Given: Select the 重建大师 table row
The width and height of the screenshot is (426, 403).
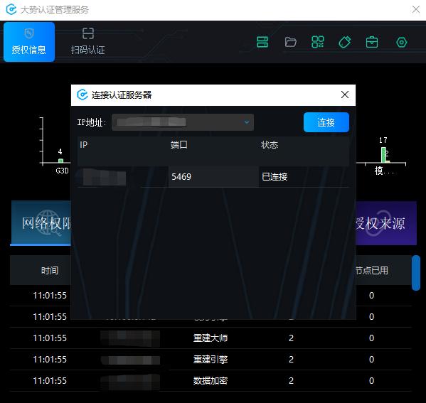Looking at the screenshot, I should [x=211, y=338].
